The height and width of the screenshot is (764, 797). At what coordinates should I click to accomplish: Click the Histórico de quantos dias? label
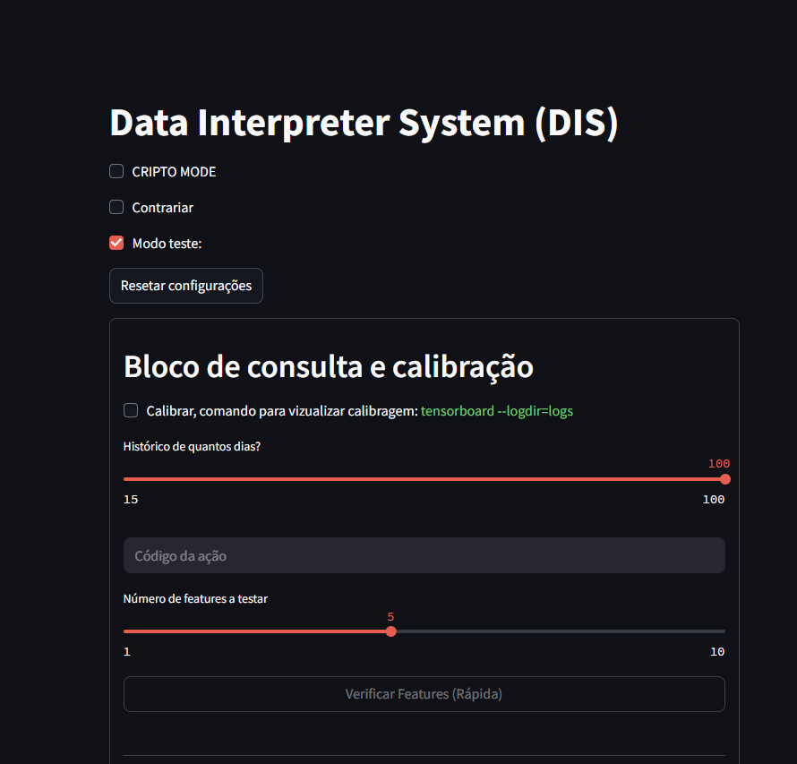pos(192,446)
